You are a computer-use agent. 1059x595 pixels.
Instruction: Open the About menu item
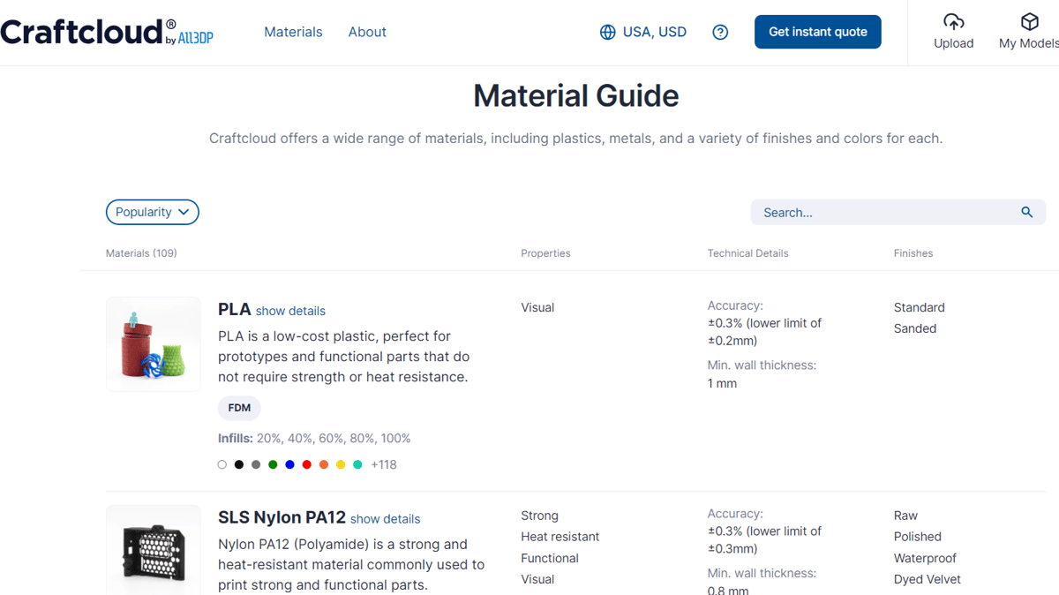(x=367, y=32)
